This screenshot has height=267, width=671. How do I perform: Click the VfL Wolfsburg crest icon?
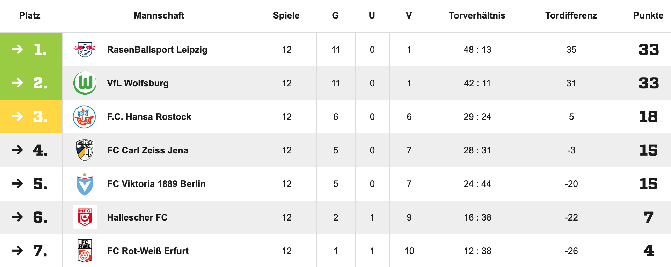pos(85,83)
